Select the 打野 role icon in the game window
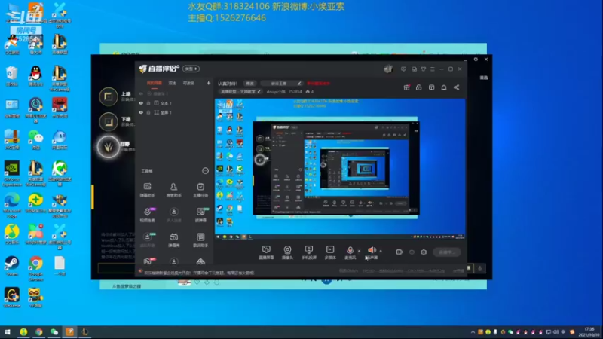The height and width of the screenshot is (339, 603). (109, 147)
